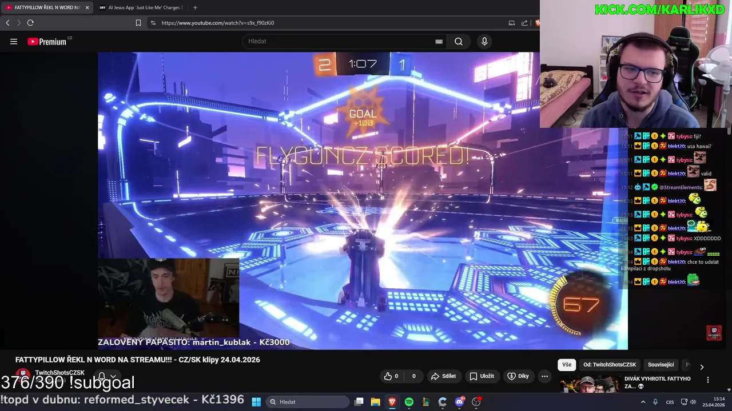
Task: Open the cast media icon in toolbar
Action: coord(511,23)
